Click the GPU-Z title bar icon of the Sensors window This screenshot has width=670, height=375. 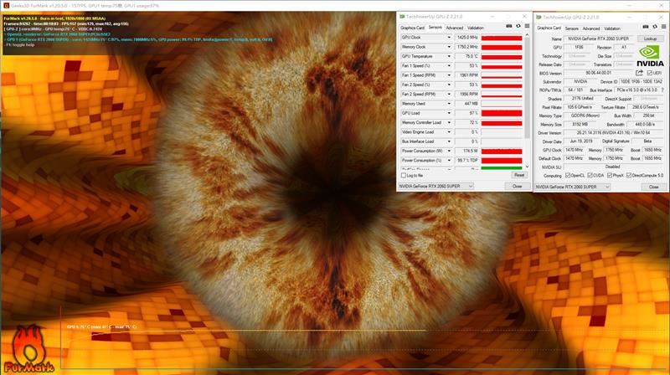tap(402, 17)
